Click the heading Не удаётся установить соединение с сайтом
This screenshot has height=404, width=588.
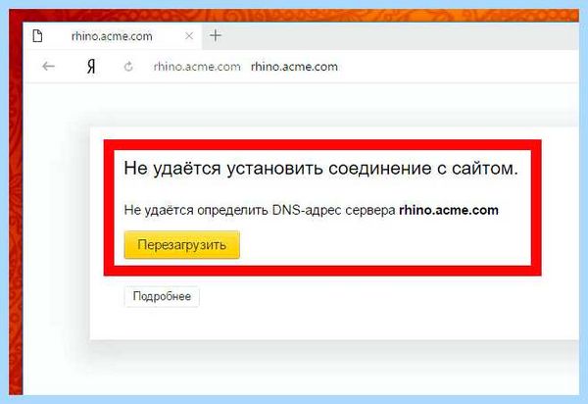click(x=321, y=169)
